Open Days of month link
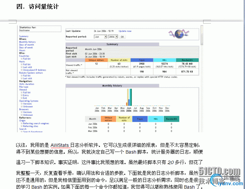Viewport: 245px width, 189px height. (26, 44)
